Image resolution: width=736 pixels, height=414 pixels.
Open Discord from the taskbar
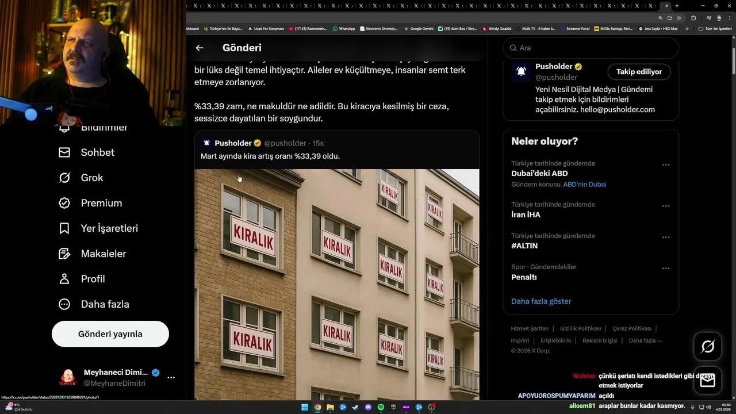click(x=368, y=407)
